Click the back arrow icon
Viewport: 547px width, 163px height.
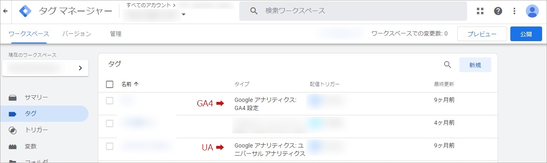tap(5, 11)
